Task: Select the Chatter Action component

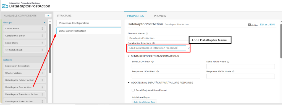Action: (25, 73)
